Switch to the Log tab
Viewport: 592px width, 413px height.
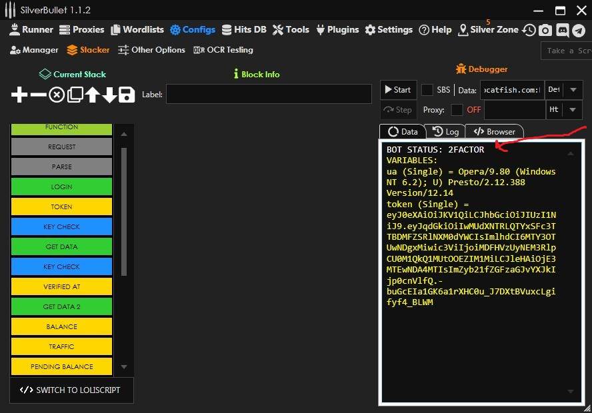pyautogui.click(x=445, y=132)
